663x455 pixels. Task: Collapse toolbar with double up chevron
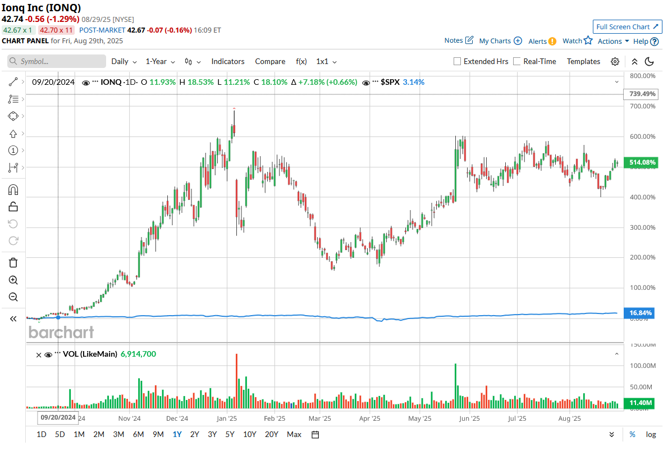635,61
